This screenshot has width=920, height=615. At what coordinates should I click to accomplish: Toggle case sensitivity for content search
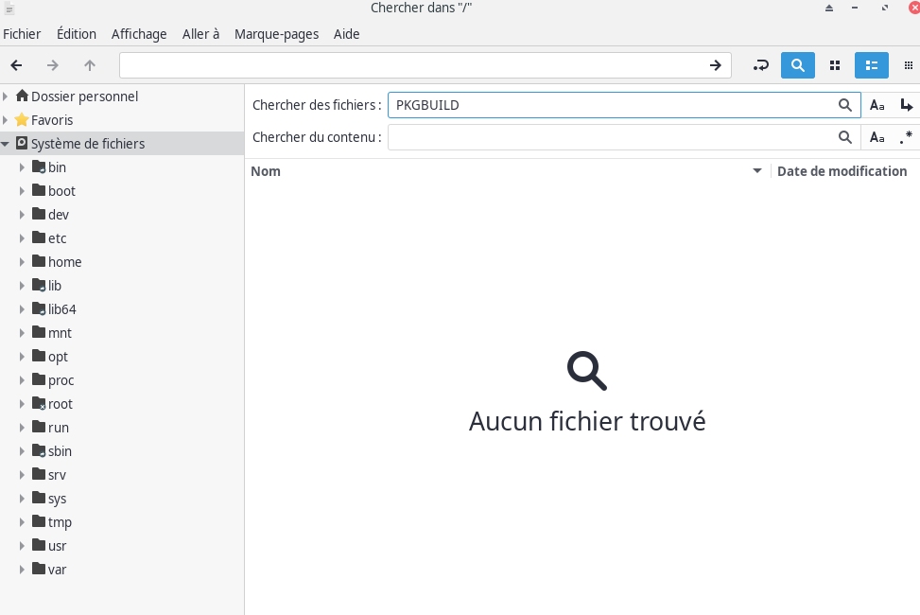tap(877, 137)
